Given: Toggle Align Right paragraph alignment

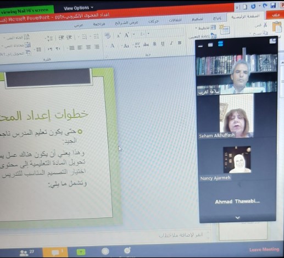Looking at the screenshot, I should click(x=97, y=47).
